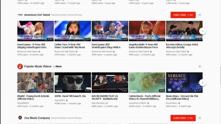
Task: Play Macklemore Marmalade video thumbnail
Action: point(110,83)
